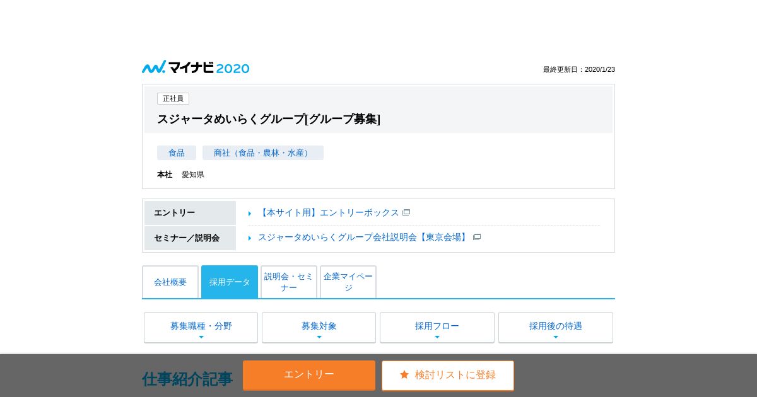The image size is (757, 397).
Task: Click the エントリー row header
Action: pyautogui.click(x=190, y=213)
